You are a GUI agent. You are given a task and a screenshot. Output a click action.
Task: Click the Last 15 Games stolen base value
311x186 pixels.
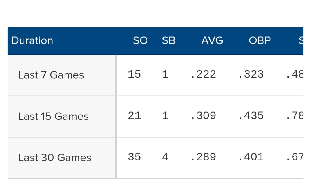165,116
